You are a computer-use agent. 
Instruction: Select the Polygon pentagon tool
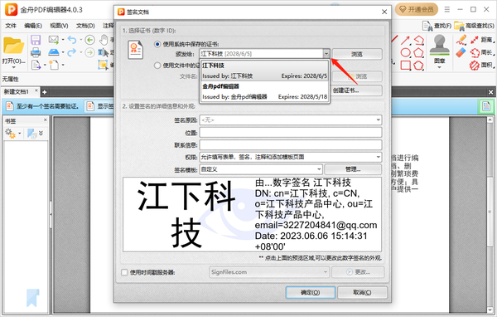point(418,52)
